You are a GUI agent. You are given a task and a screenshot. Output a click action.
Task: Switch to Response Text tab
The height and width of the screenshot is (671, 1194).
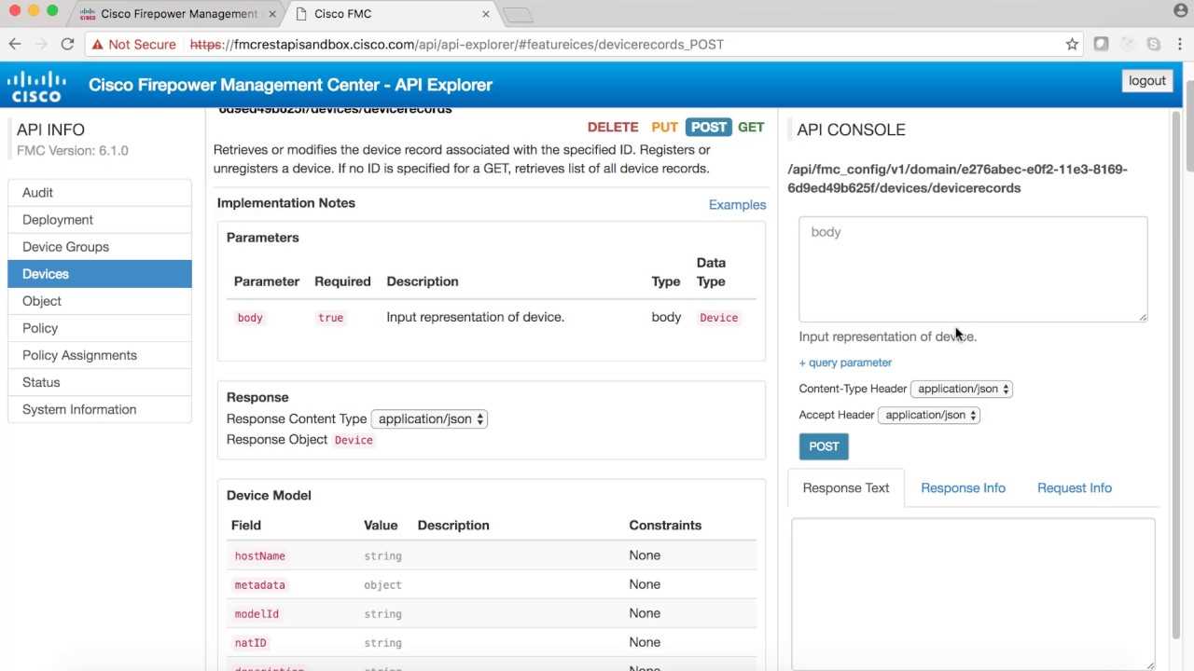point(846,487)
